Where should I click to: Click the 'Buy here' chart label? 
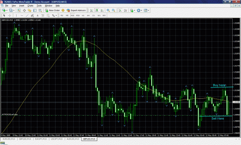219,85
